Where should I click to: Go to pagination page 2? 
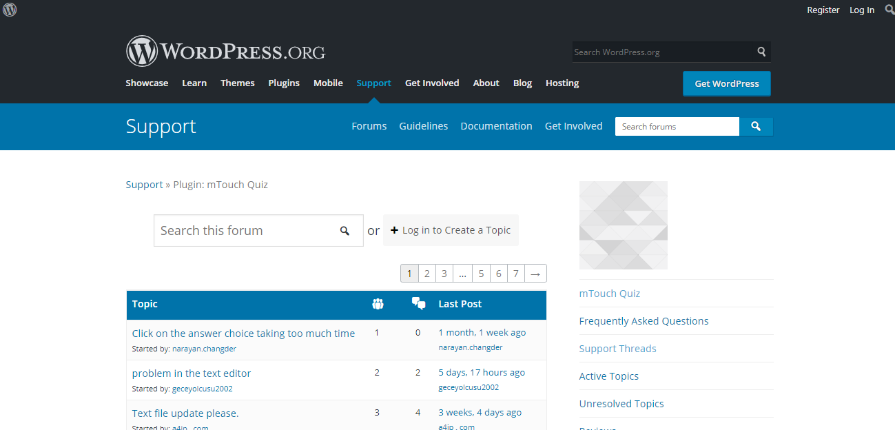click(x=426, y=274)
